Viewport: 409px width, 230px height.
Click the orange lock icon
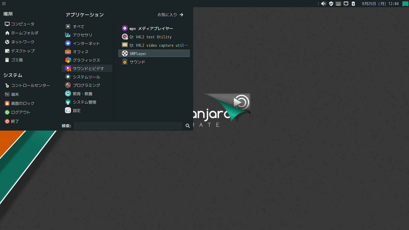[x=7, y=103]
